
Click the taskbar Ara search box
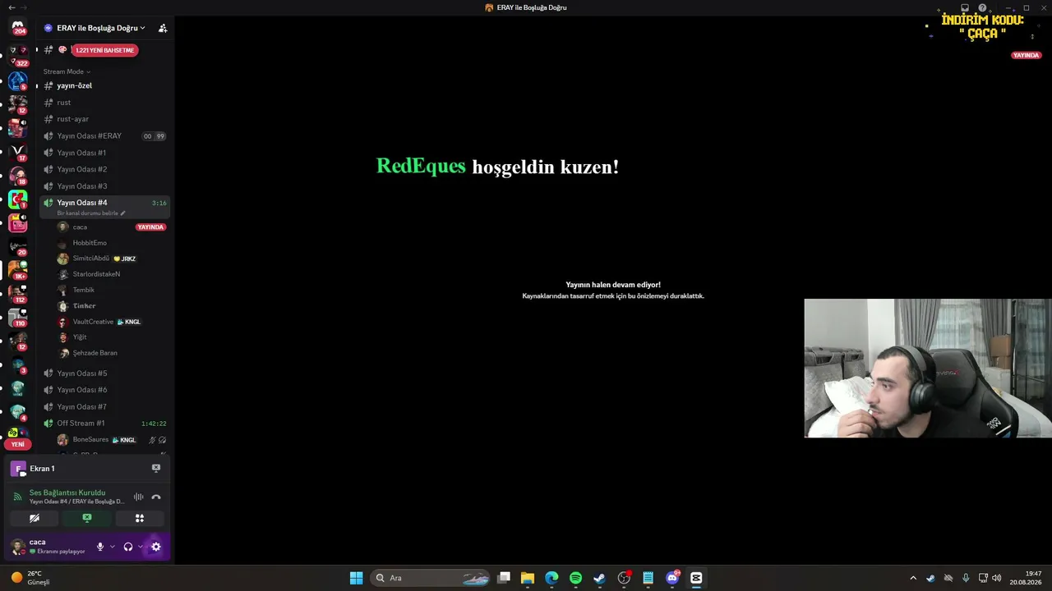(x=430, y=578)
